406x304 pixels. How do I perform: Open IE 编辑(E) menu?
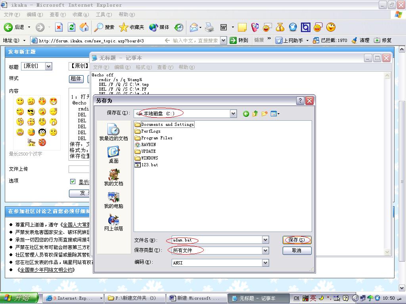[35, 15]
